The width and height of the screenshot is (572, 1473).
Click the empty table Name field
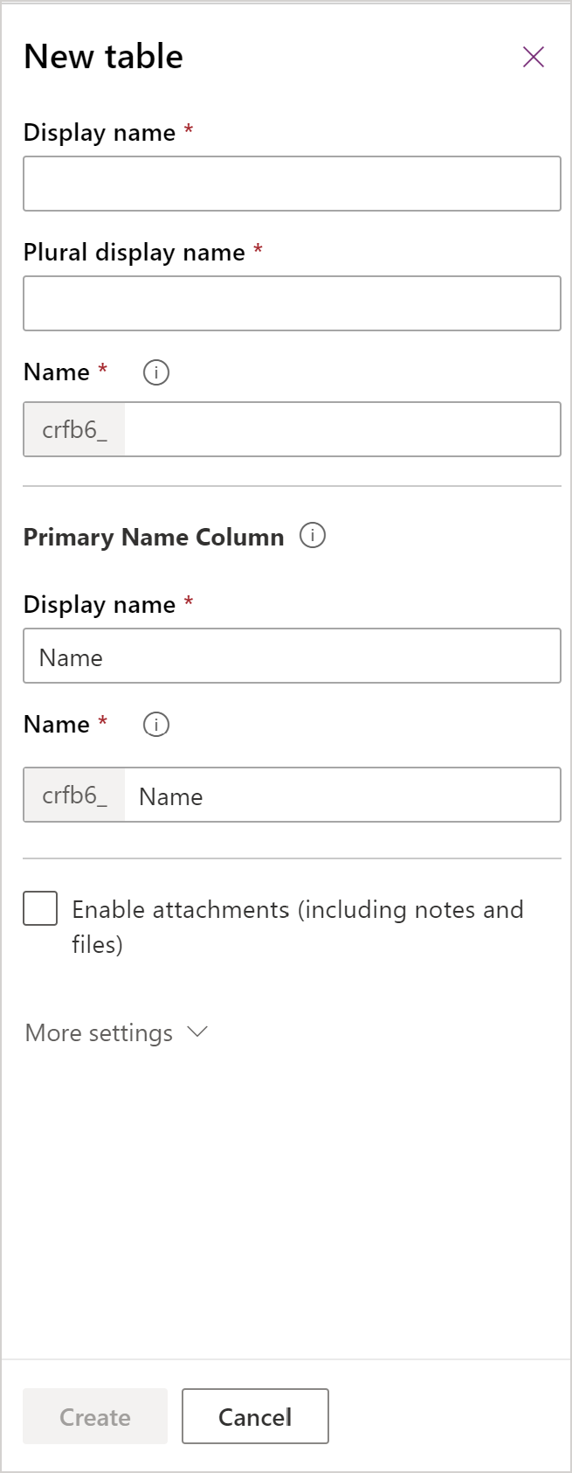click(x=341, y=429)
